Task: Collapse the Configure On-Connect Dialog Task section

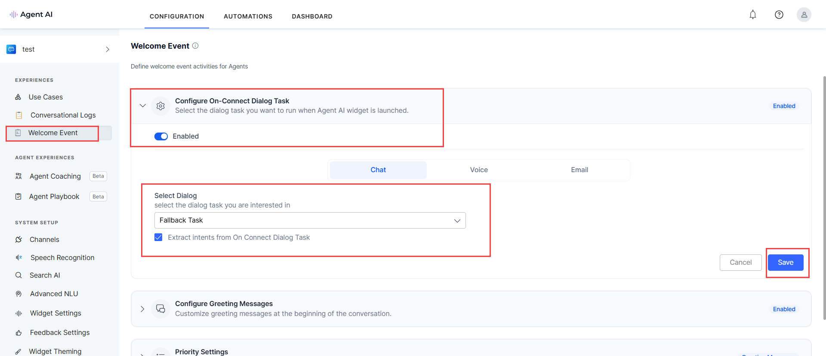Action: click(143, 105)
